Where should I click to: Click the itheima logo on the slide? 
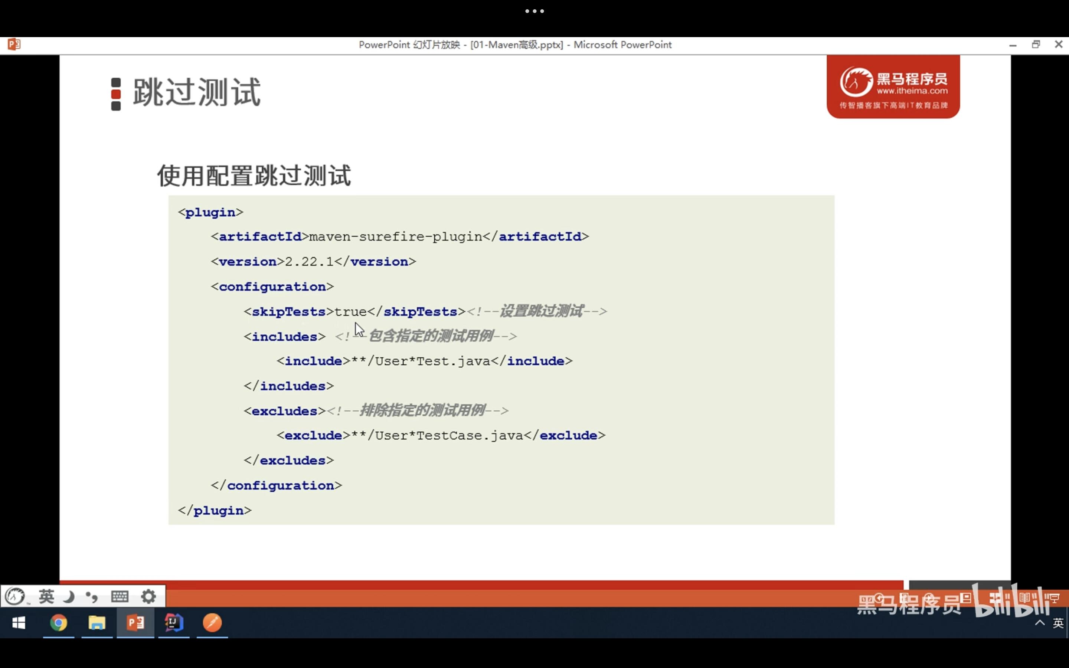click(x=893, y=86)
